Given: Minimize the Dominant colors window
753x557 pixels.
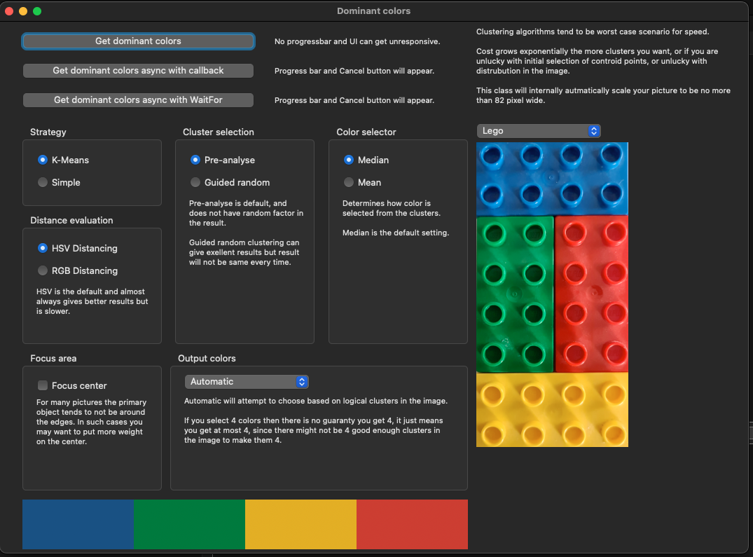Looking at the screenshot, I should coord(23,11).
